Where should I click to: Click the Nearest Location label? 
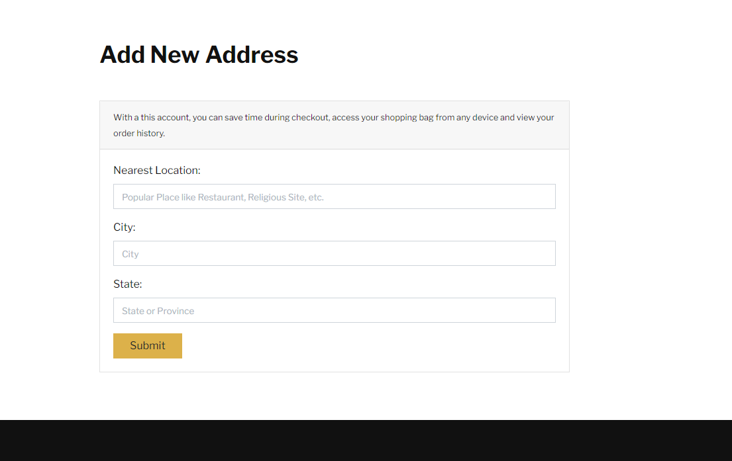click(156, 170)
